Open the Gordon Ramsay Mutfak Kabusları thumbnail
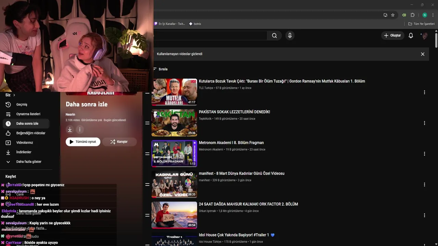 coord(174,92)
